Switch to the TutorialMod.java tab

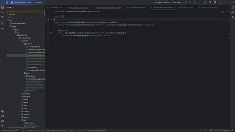tap(55, 7)
